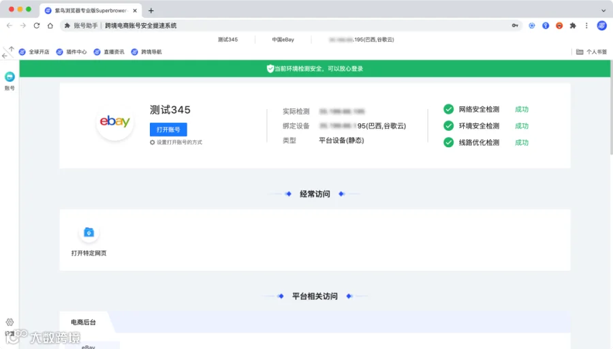
Task: Open the 直播资讯 bookmark
Action: pos(109,52)
